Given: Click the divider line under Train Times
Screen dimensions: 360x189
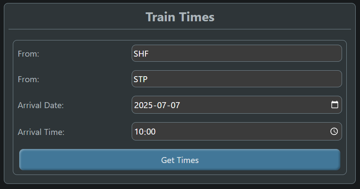Looking at the screenshot, I should coord(180,29).
